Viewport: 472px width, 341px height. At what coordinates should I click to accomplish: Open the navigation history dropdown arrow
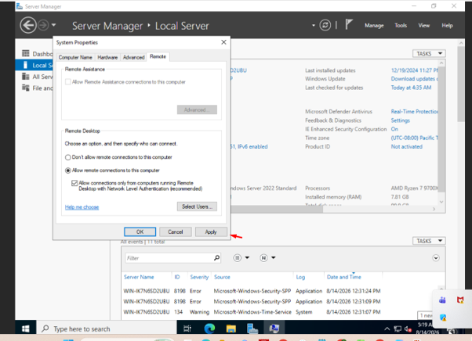point(53,25)
